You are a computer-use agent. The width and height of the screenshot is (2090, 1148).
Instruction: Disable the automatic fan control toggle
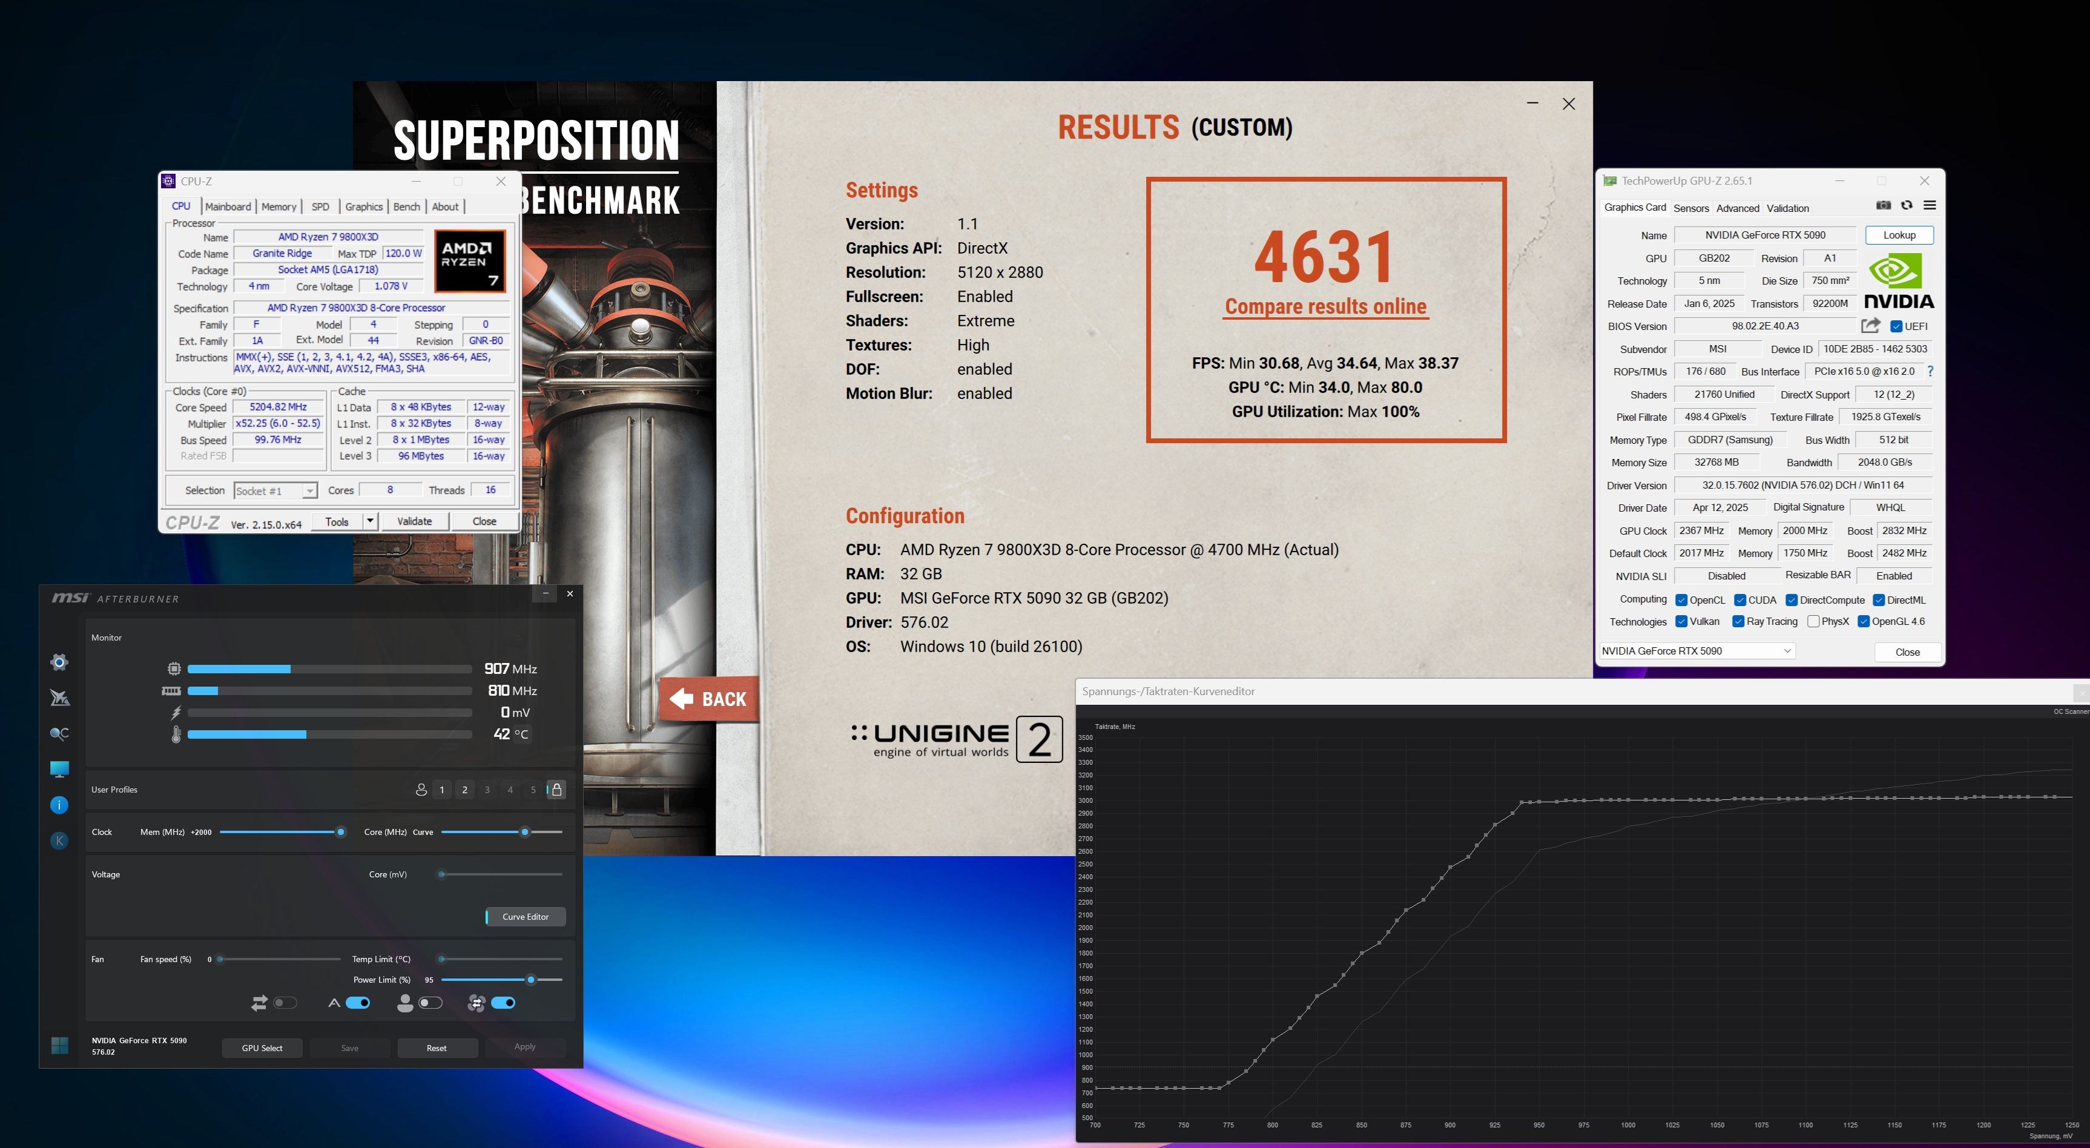[x=358, y=1003]
